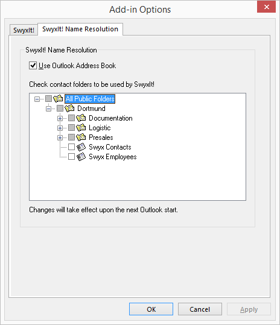The image size is (280, 325).
Task: Select the SwyxIt! Name Resolution tab
Action: 80,29
